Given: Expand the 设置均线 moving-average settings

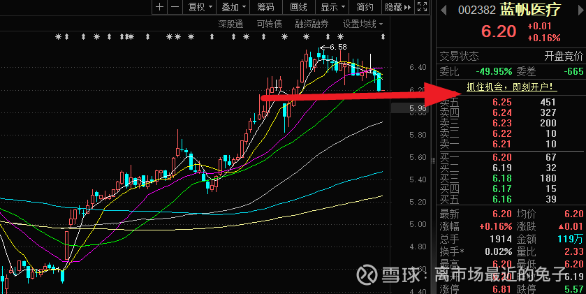Looking at the screenshot, I should pos(363,24).
